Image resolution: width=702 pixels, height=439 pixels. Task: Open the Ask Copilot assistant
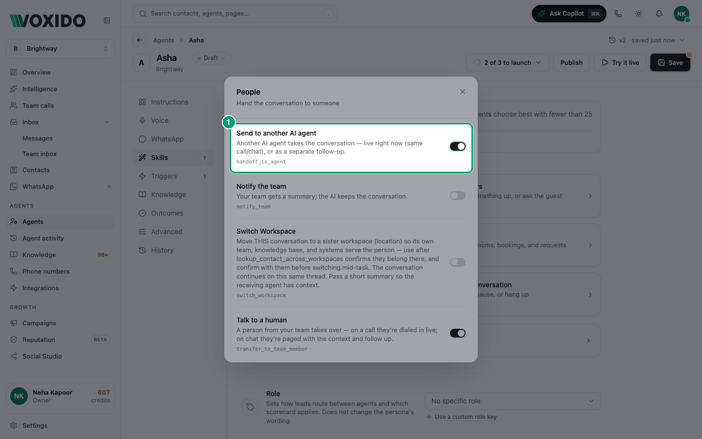click(569, 14)
